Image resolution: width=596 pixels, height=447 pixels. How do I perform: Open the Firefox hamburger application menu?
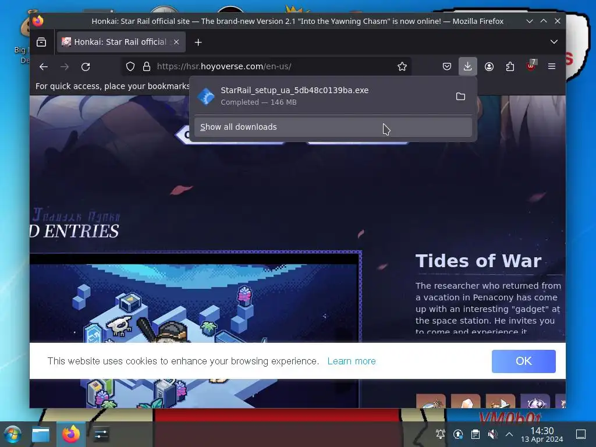tap(552, 66)
